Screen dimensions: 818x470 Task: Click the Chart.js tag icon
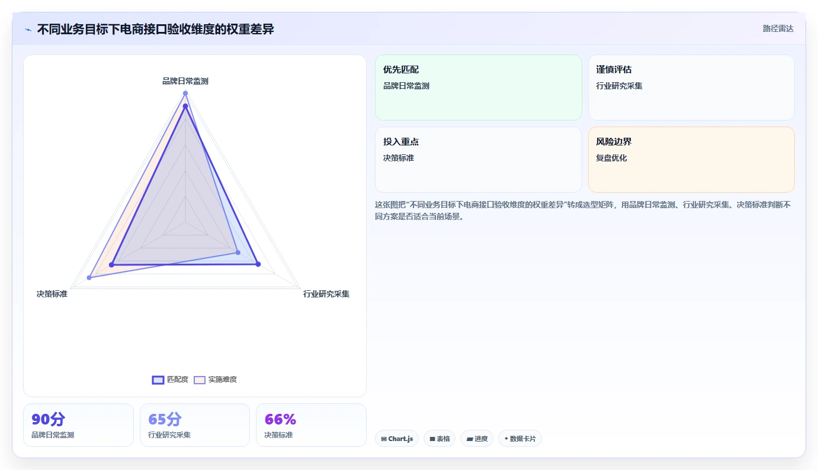384,439
